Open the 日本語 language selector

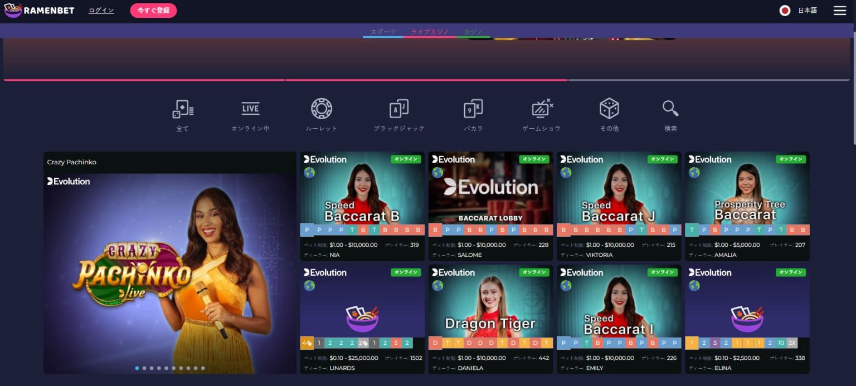(x=808, y=11)
